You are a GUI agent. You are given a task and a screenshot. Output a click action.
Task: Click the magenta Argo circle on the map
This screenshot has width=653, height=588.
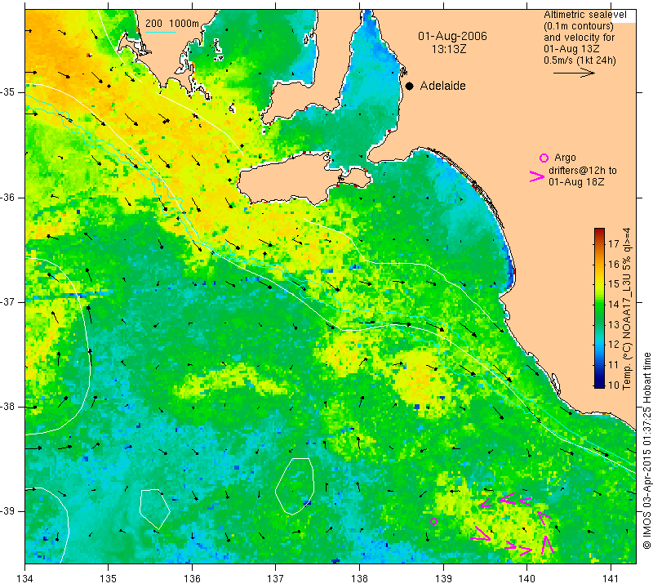point(433,521)
